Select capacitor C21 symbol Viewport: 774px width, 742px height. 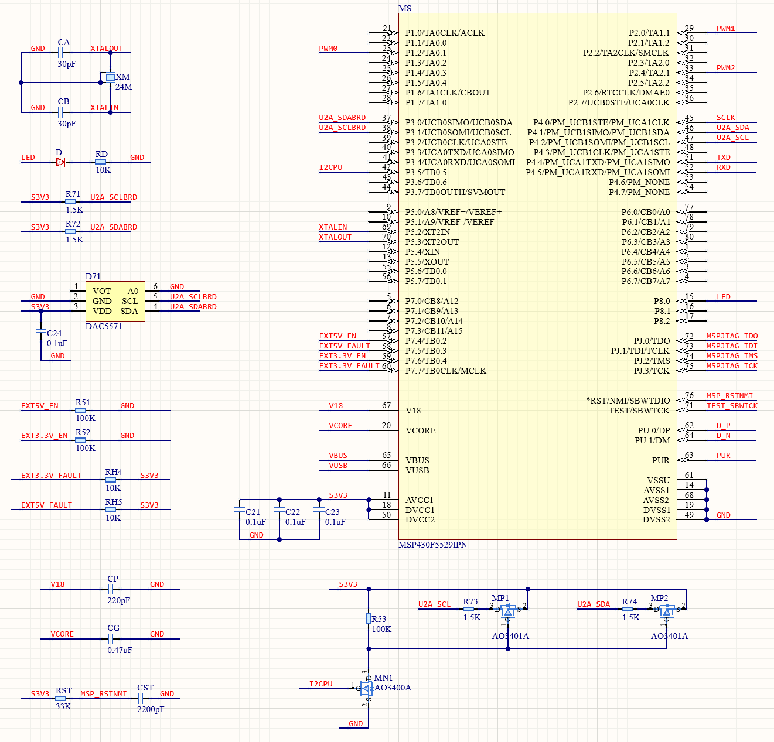point(240,511)
